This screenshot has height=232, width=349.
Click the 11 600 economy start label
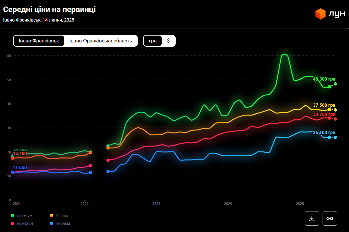(x=20, y=167)
